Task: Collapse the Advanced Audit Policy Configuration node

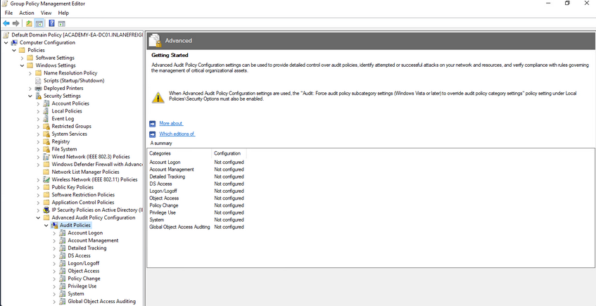Action: pos(38,217)
